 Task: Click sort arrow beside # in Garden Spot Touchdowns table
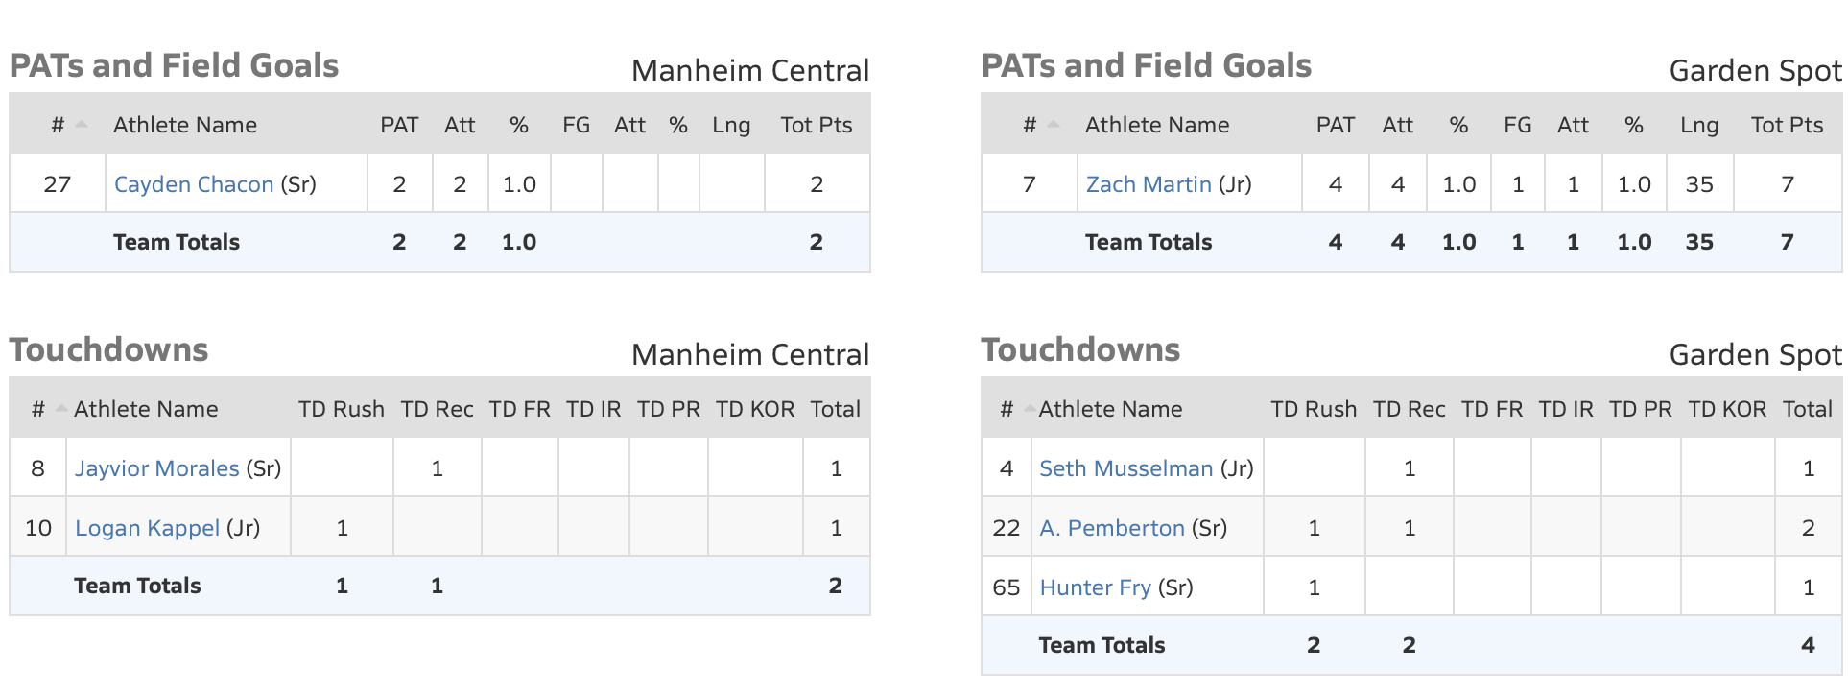point(1030,409)
